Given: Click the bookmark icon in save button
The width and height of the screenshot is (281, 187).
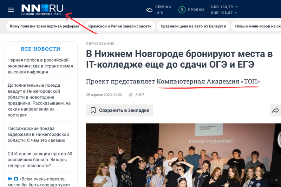Looking at the screenshot, I should (93, 110).
